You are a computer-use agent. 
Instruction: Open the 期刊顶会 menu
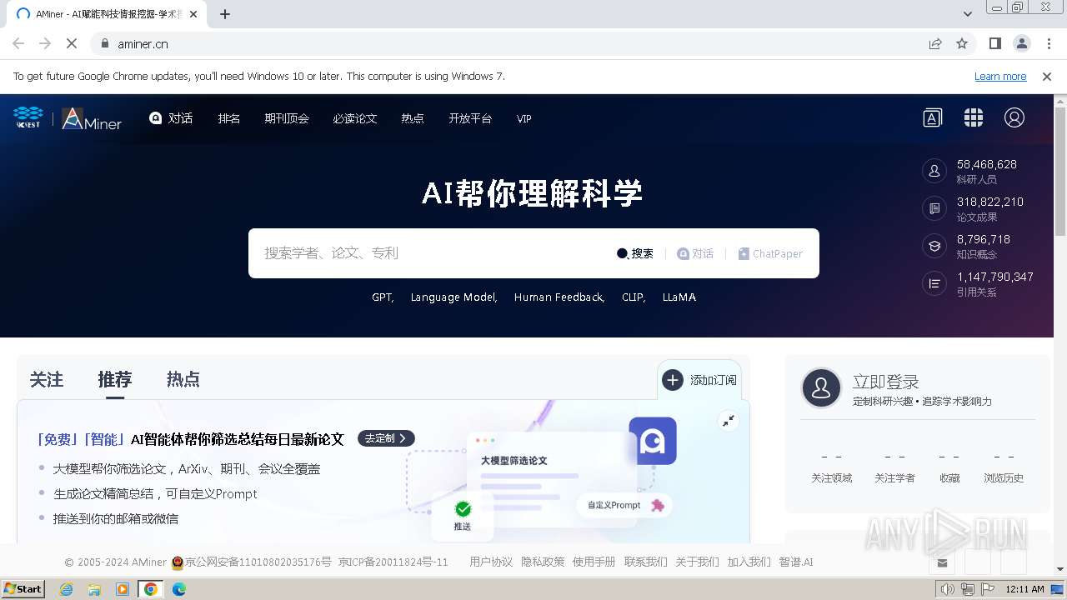point(287,118)
